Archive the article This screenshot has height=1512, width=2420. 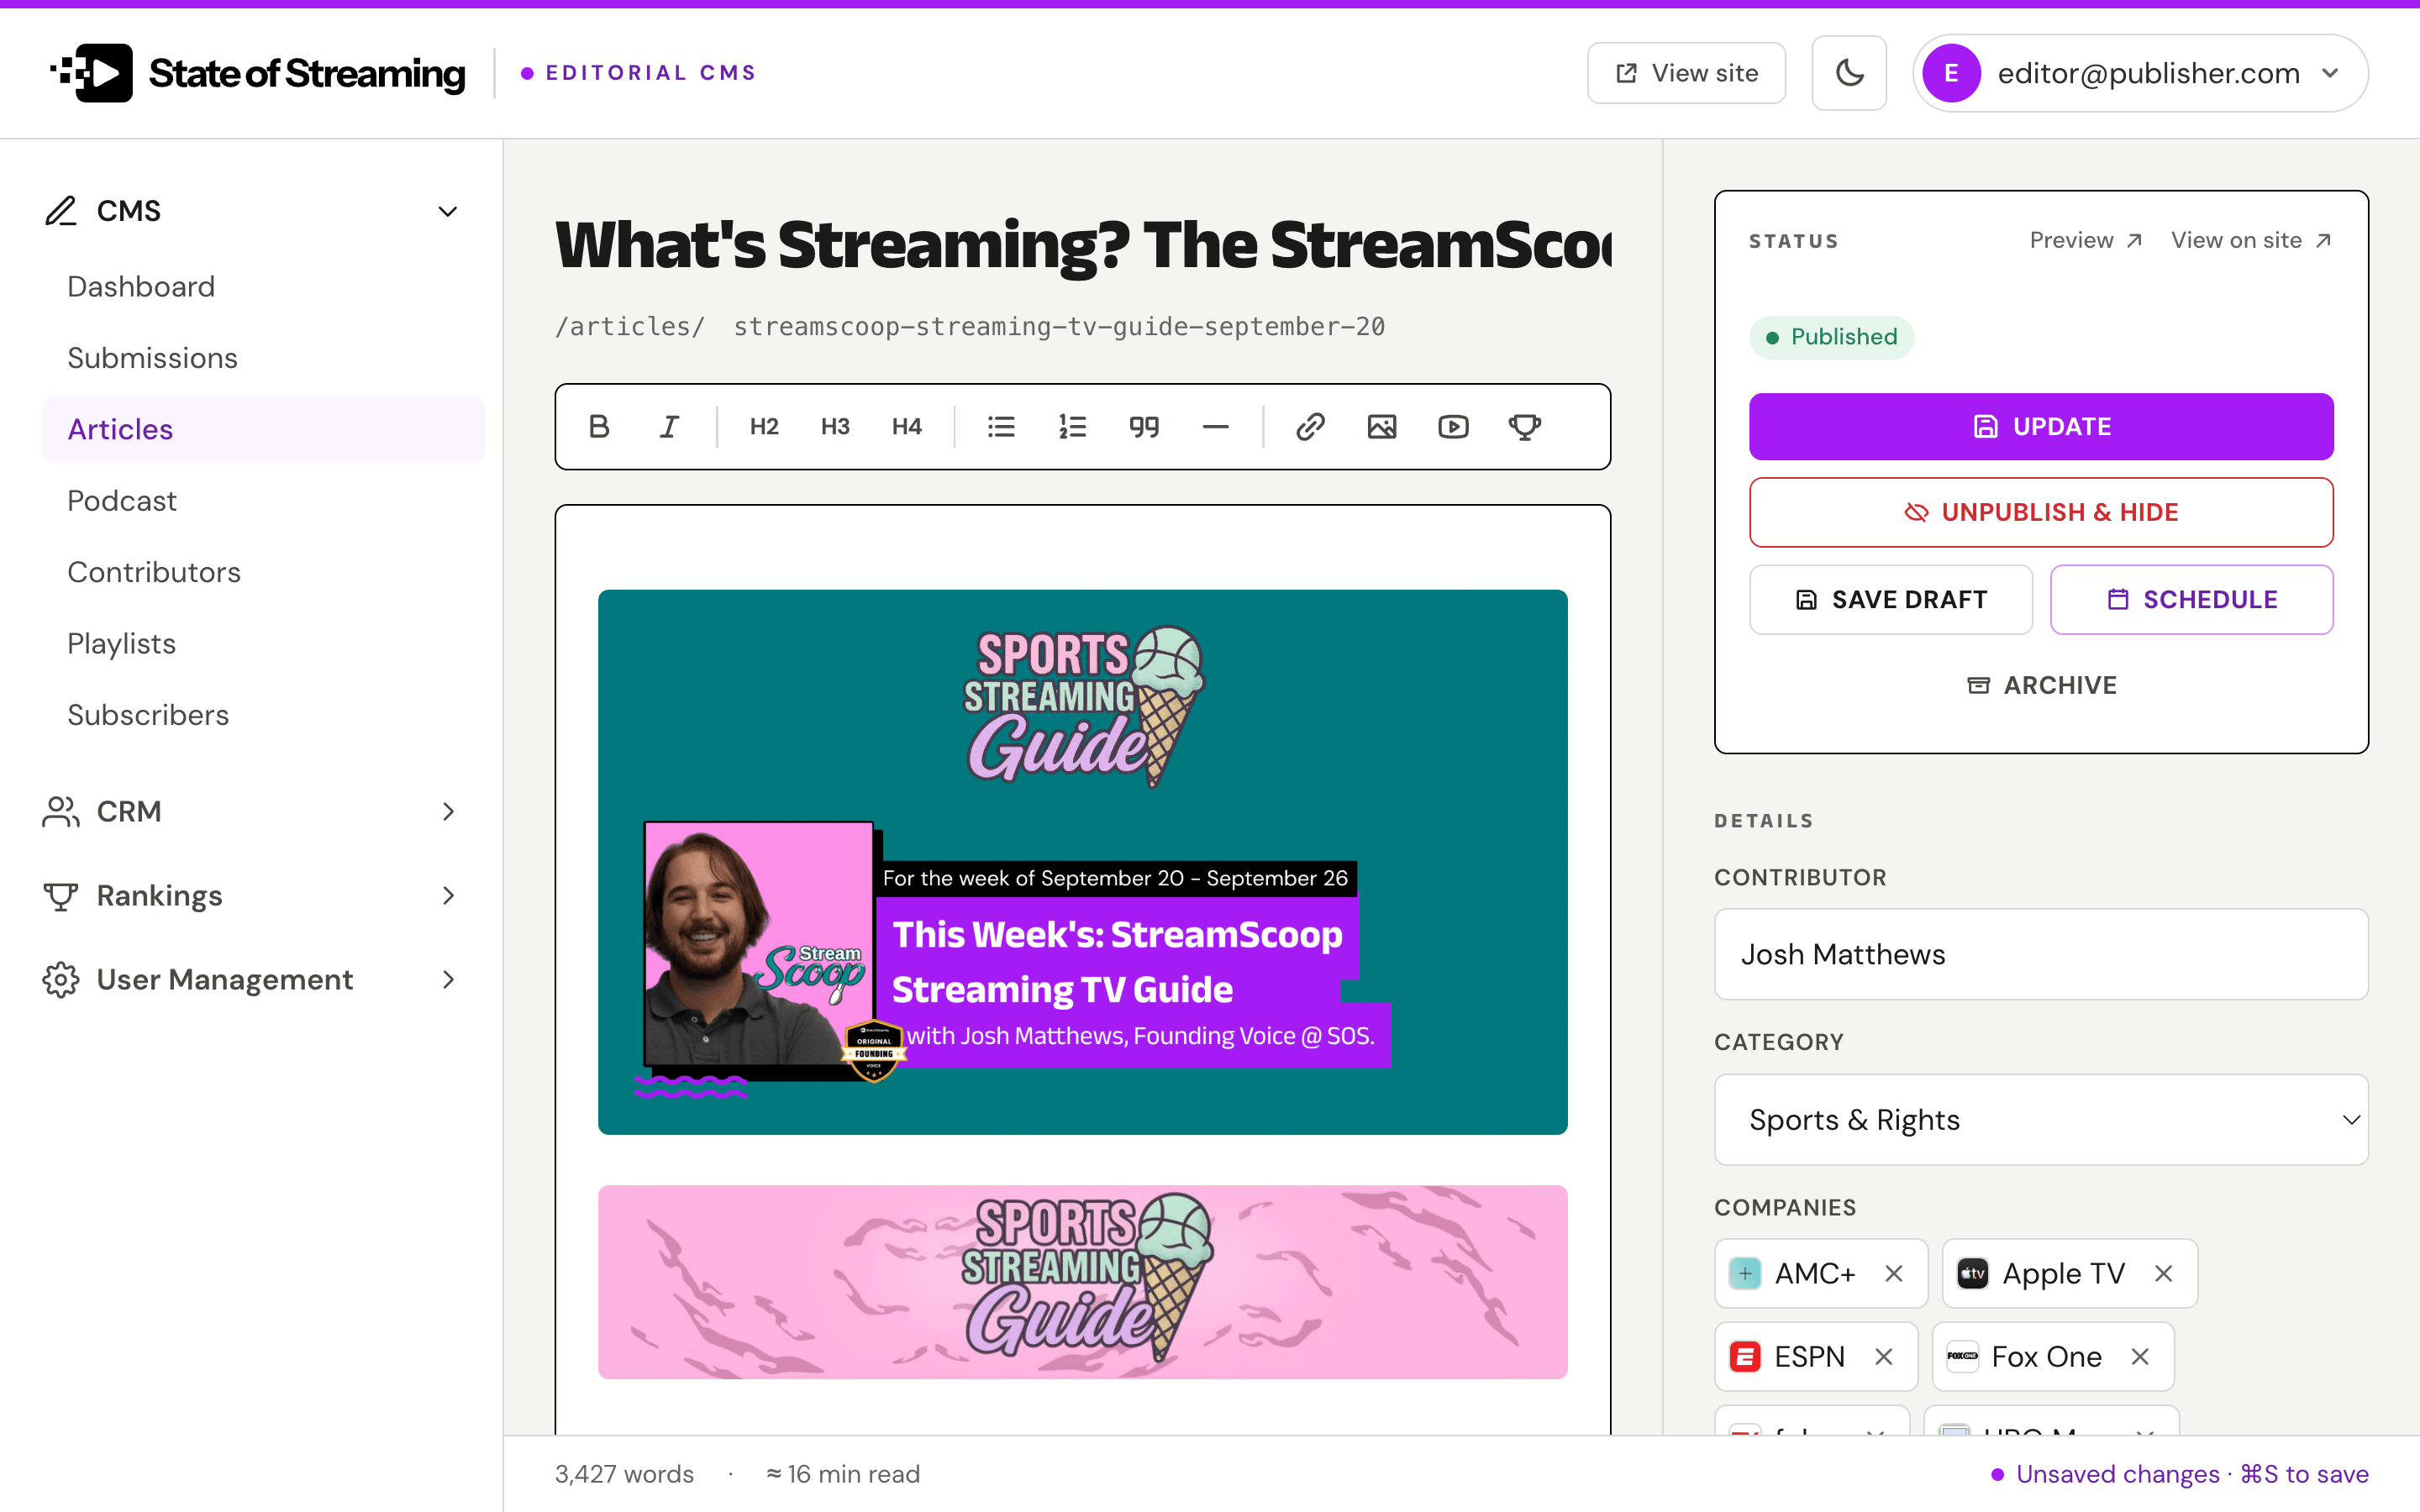(x=2041, y=685)
